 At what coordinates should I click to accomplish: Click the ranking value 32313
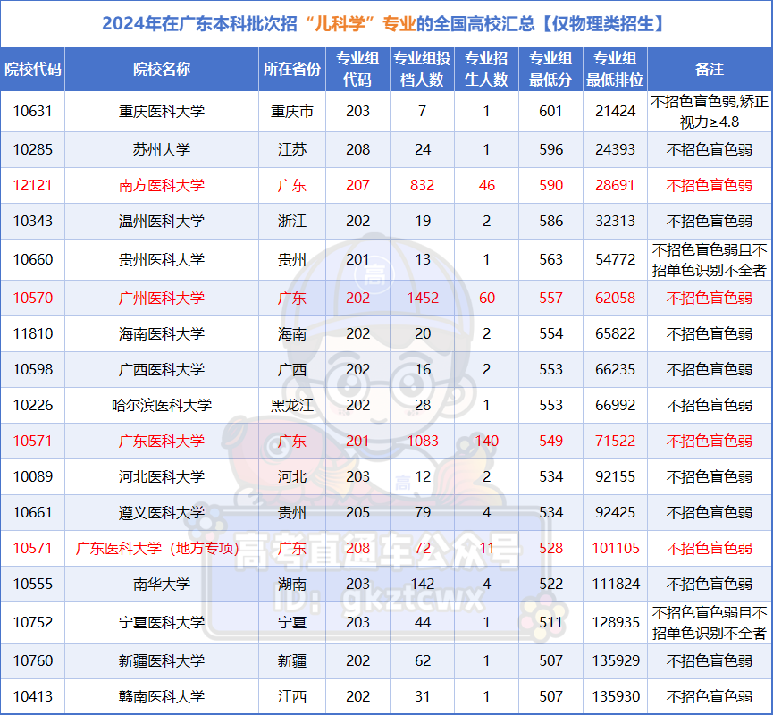click(x=615, y=222)
